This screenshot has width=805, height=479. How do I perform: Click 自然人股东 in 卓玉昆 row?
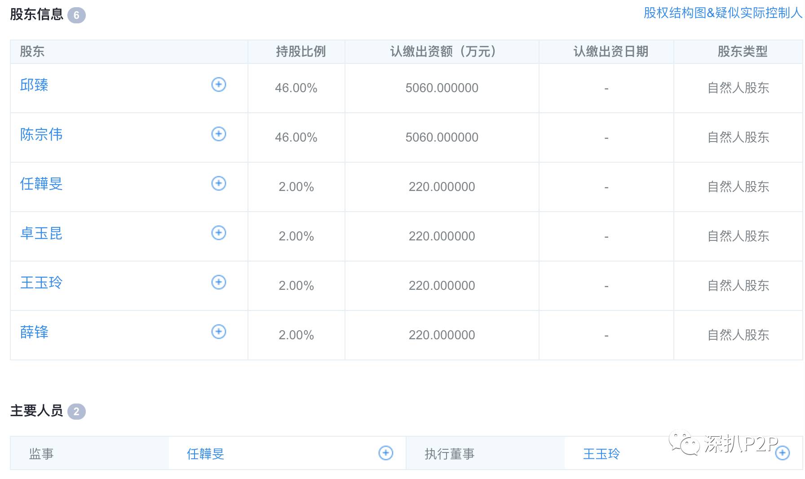[739, 236]
